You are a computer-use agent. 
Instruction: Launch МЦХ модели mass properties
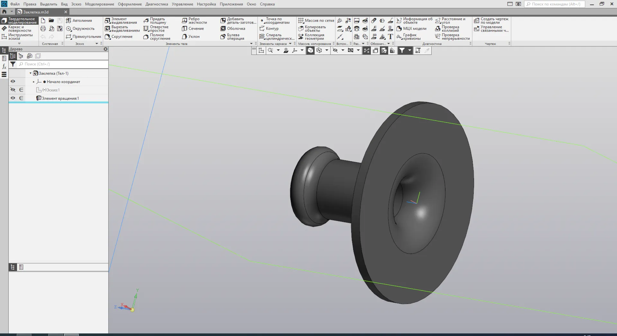pyautogui.click(x=412, y=29)
